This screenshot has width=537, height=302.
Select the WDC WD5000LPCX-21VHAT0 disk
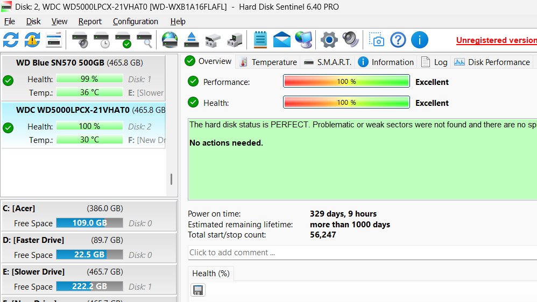pos(83,125)
